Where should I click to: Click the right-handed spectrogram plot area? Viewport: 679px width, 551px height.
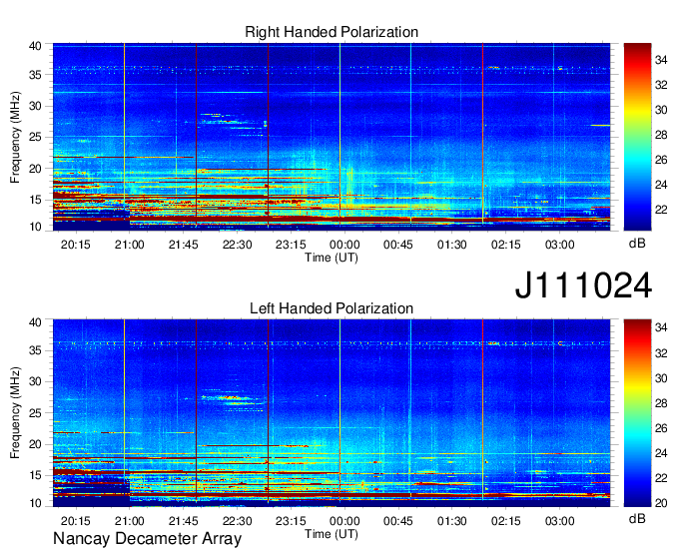332,137
